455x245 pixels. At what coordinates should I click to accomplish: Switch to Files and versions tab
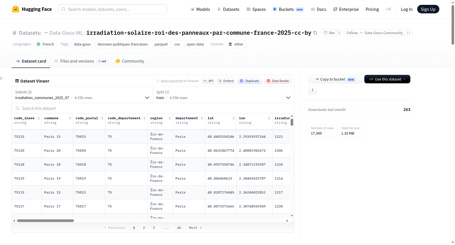pos(81,61)
